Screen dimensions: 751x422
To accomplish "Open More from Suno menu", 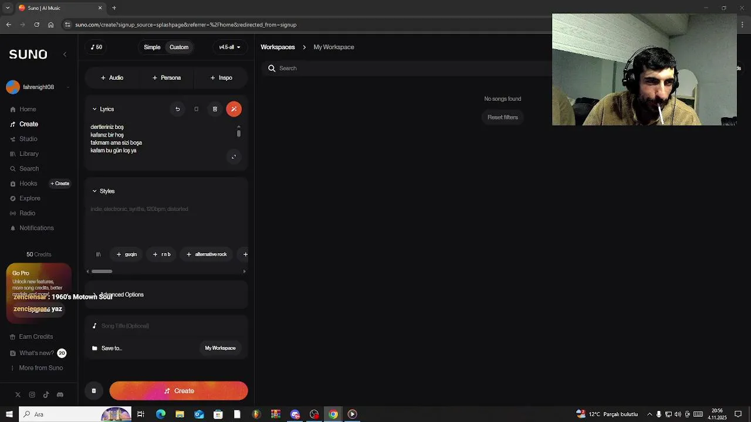I will click(36, 368).
